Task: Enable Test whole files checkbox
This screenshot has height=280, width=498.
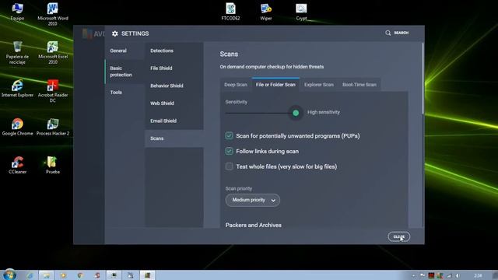Action: pos(229,166)
